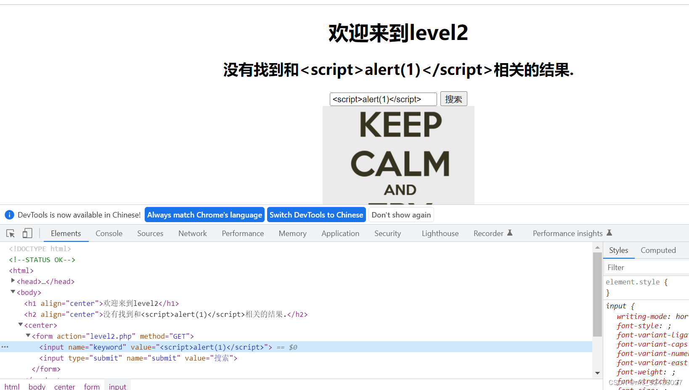This screenshot has height=390, width=689.
Task: Click Switch DevTools to Chinese button
Action: coord(316,215)
